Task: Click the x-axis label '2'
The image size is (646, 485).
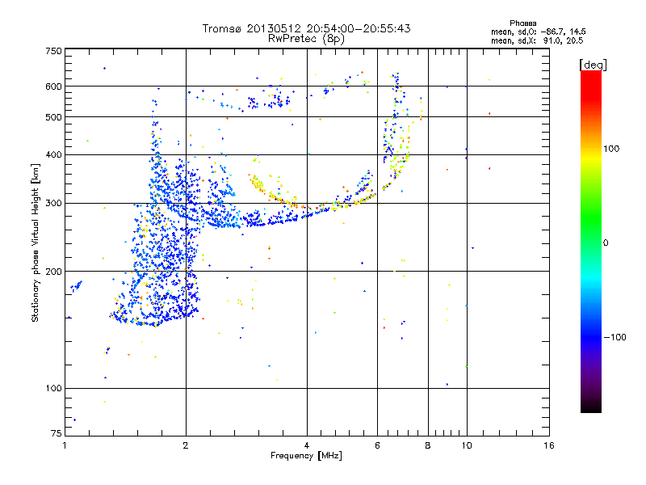Action: pos(186,445)
